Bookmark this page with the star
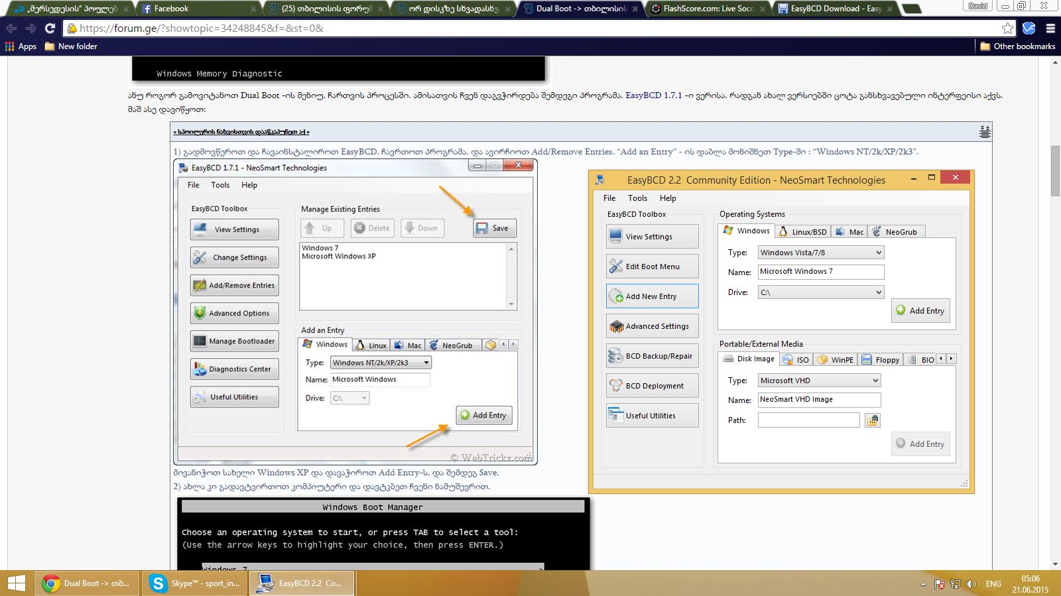 (1008, 29)
